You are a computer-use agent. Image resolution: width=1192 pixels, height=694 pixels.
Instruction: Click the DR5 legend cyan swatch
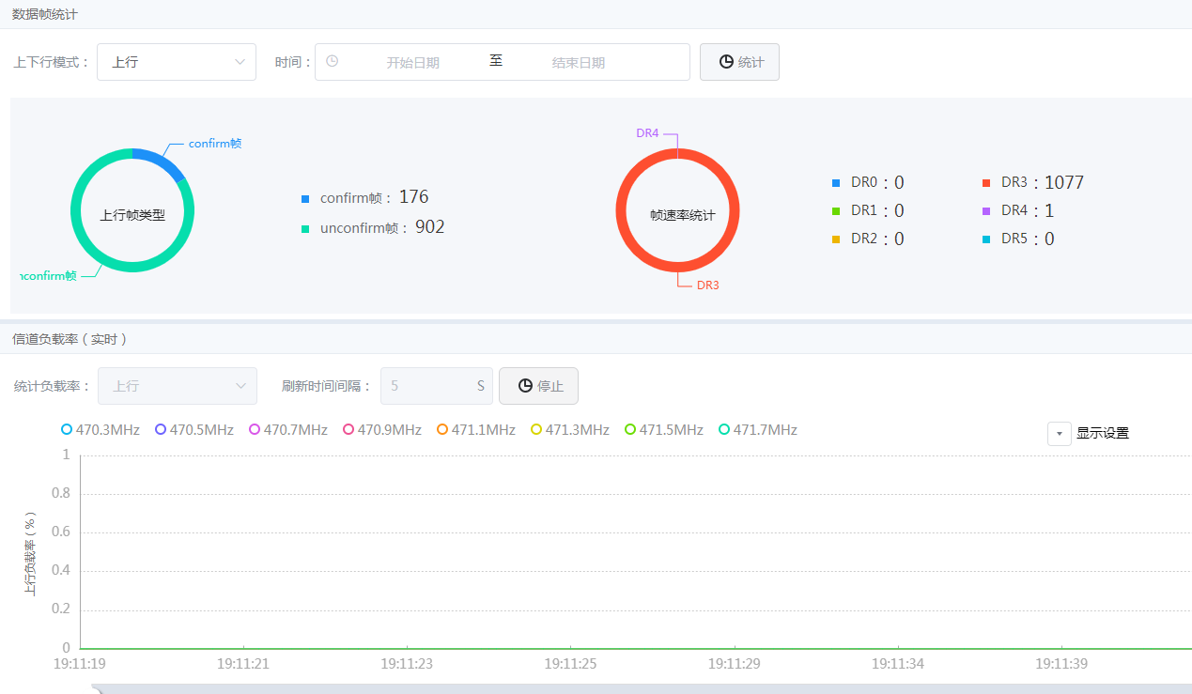(x=986, y=239)
